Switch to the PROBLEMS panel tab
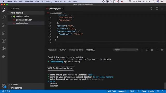Screen dimensions: 166x93 coord(52,50)
